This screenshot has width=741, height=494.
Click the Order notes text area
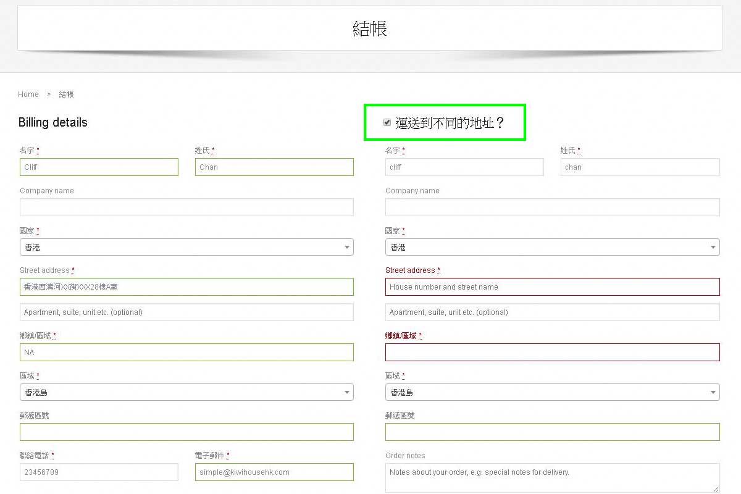[x=552, y=478]
